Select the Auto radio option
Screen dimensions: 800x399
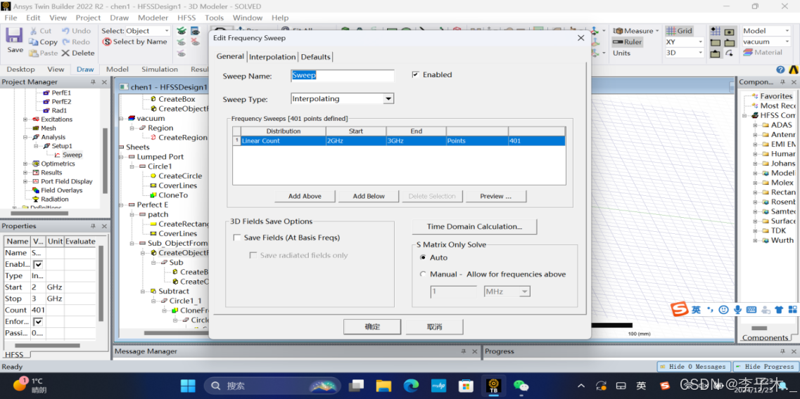(x=423, y=258)
